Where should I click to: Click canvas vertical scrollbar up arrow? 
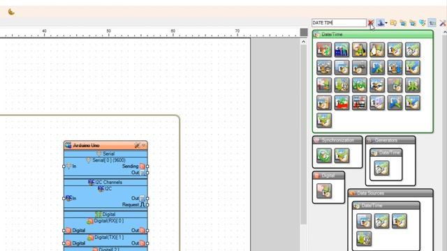point(303,42)
